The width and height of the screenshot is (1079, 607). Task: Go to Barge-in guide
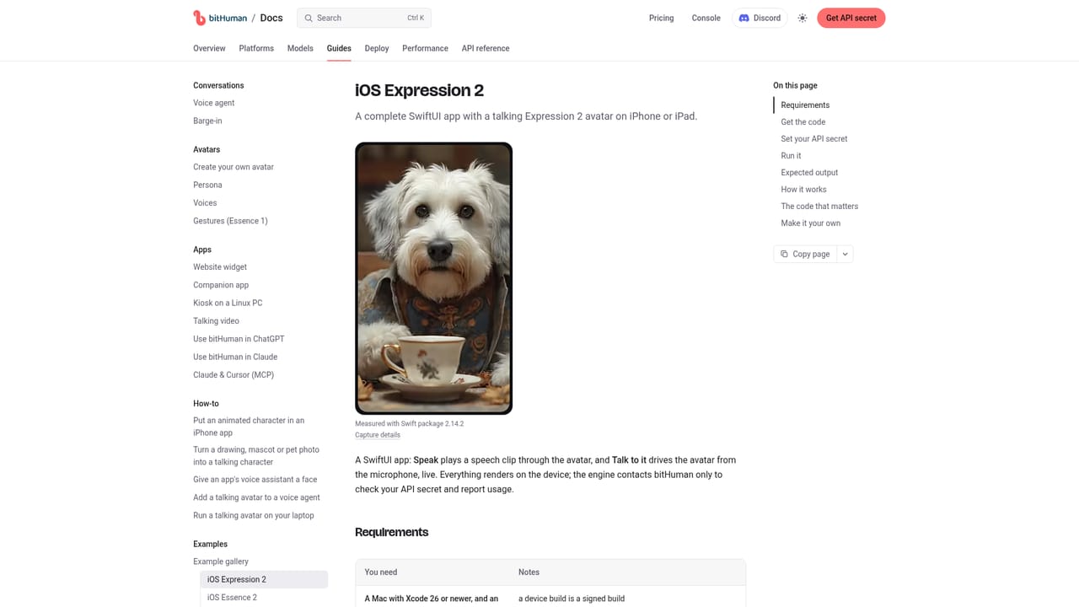coord(207,121)
